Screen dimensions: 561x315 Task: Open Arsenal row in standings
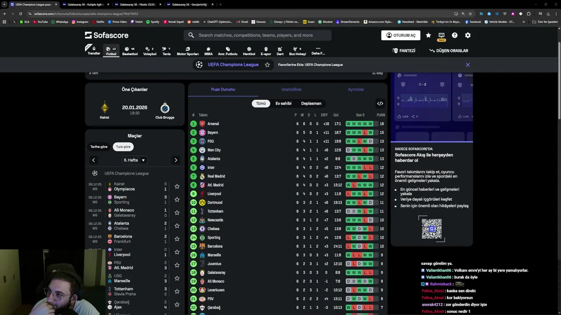(x=288, y=124)
